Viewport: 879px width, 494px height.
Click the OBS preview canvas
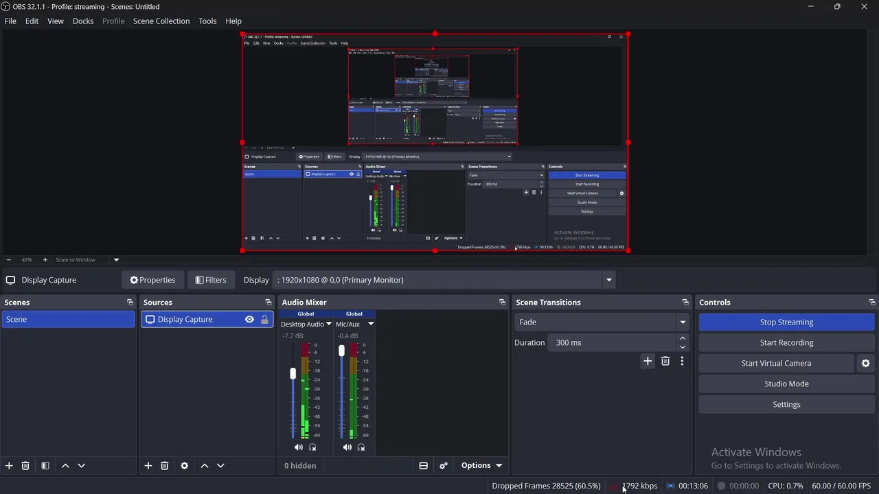point(435,142)
